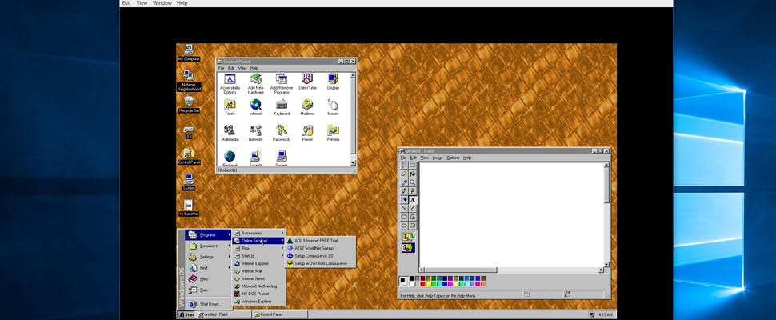Image resolution: width=776 pixels, height=320 pixels.
Task: Open the Internet control panel icon
Action: pos(255,107)
